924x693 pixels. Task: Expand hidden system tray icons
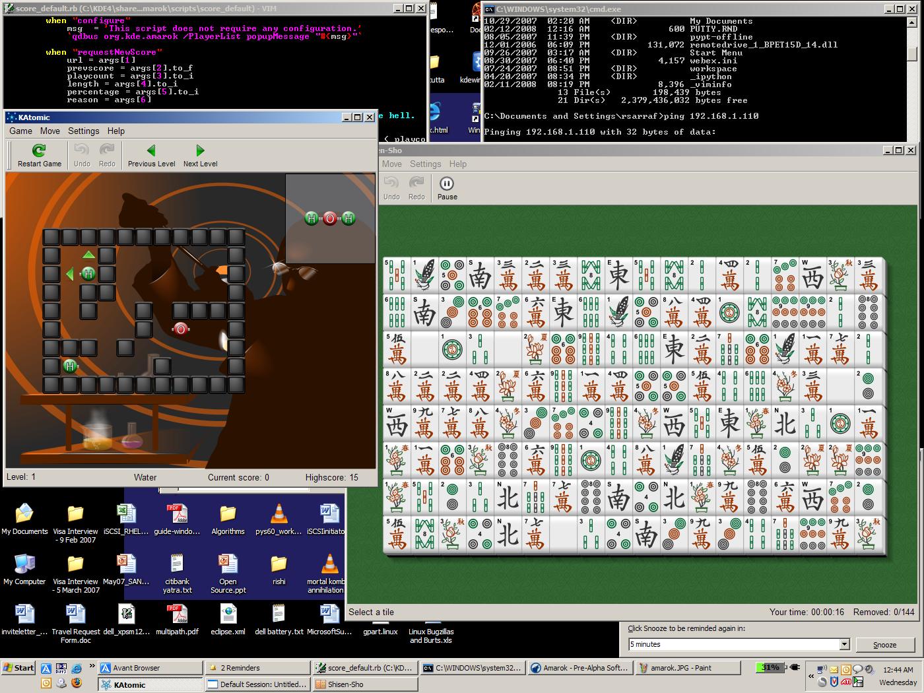coord(810,676)
